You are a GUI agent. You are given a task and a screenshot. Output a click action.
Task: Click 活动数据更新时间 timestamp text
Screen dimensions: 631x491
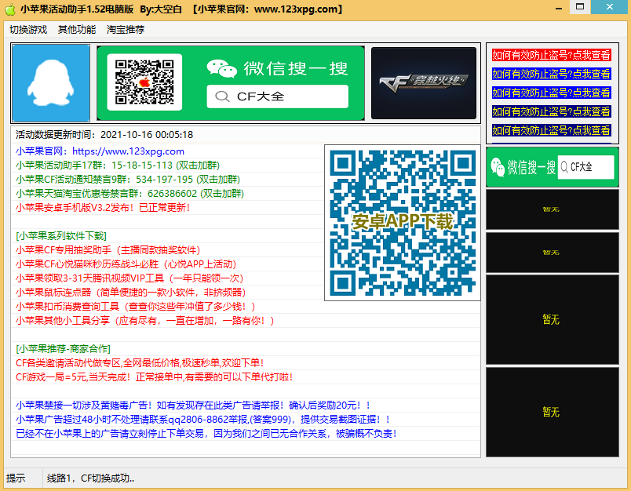point(104,134)
